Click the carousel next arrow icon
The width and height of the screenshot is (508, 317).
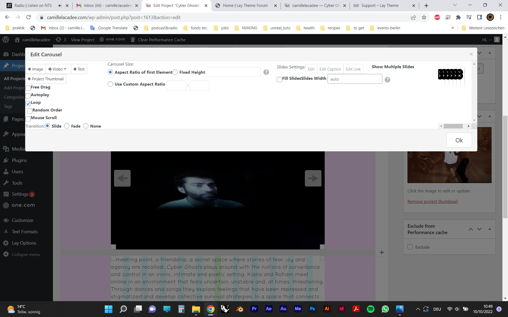pyautogui.click(x=313, y=178)
